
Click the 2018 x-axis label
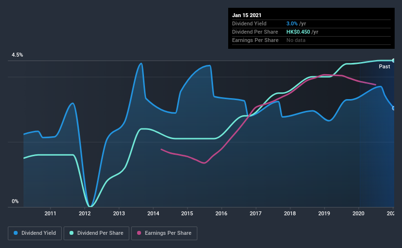(290, 213)
